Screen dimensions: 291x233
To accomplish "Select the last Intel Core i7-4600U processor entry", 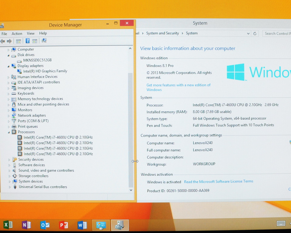I will click(58, 154).
